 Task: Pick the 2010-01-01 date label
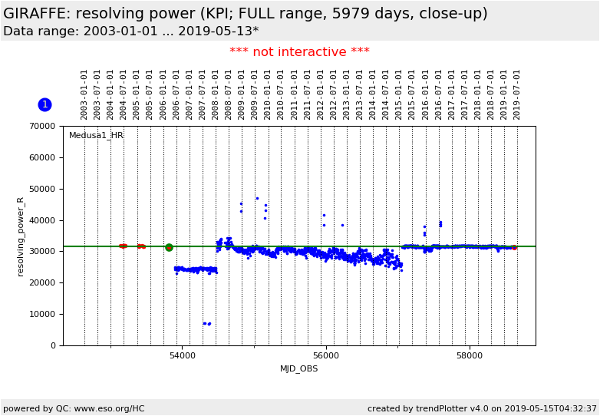[268, 94]
